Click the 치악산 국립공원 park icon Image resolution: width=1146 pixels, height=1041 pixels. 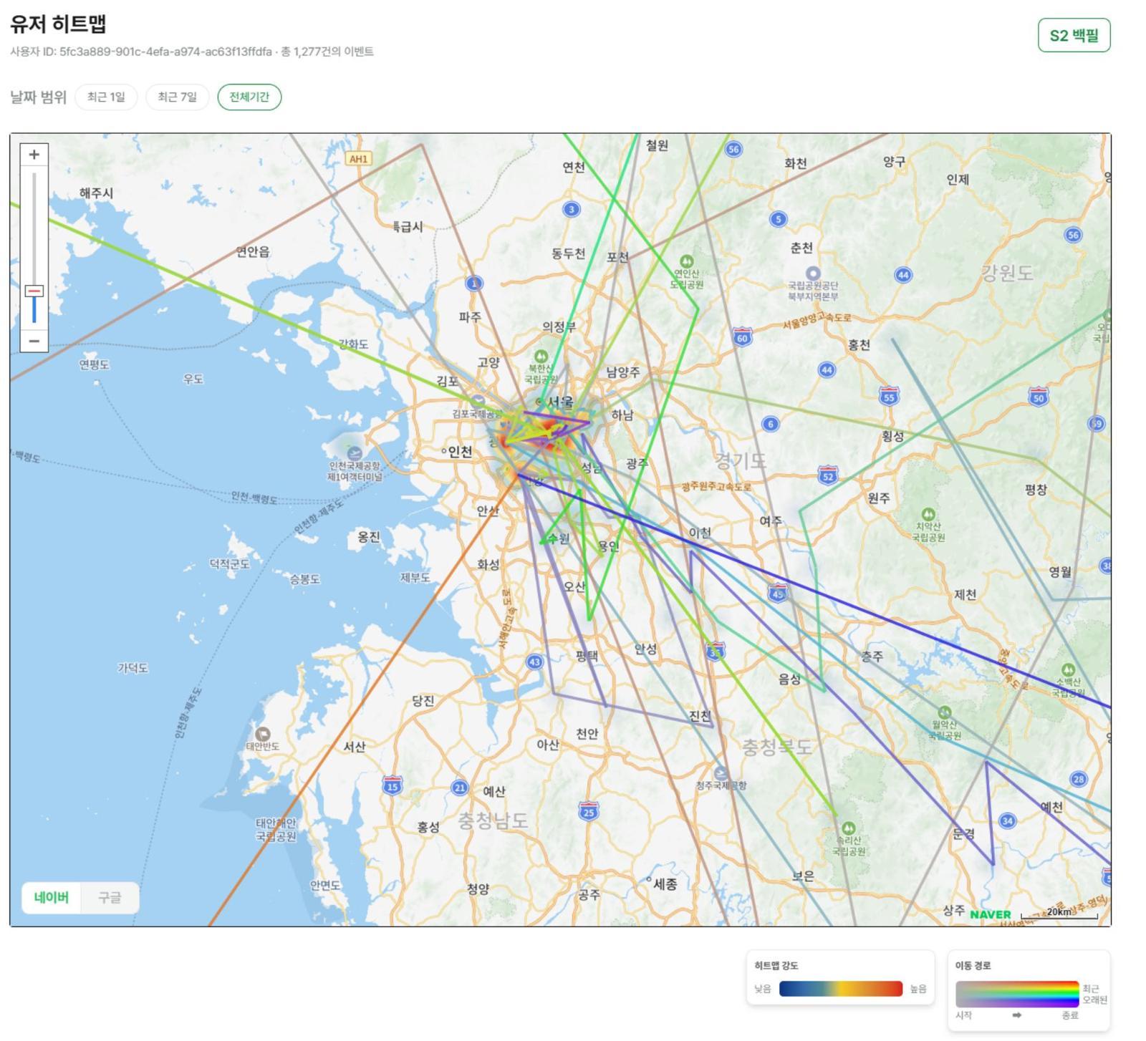click(x=928, y=514)
